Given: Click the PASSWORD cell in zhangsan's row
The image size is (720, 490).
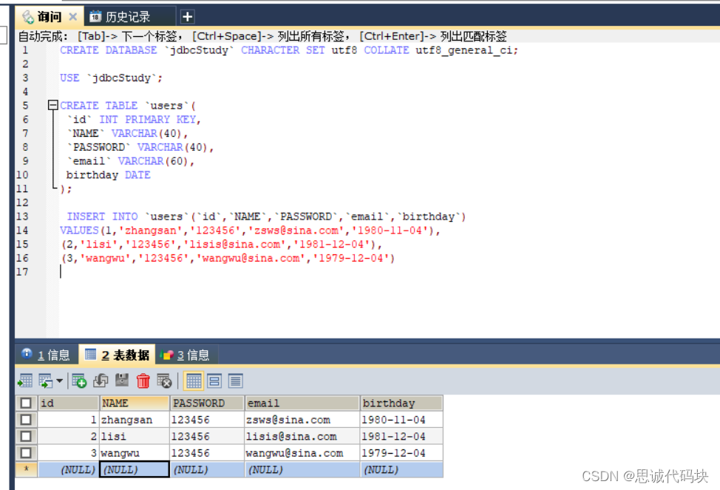Looking at the screenshot, I should click(207, 420).
